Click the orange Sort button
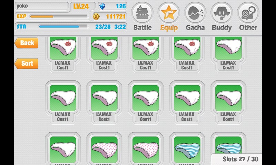The height and width of the screenshot is (165, 276). click(27, 64)
